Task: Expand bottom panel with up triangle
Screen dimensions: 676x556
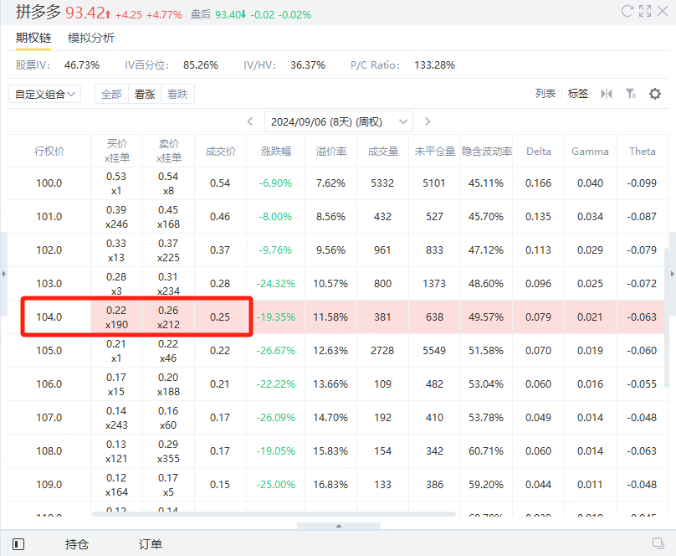Action: (339, 526)
